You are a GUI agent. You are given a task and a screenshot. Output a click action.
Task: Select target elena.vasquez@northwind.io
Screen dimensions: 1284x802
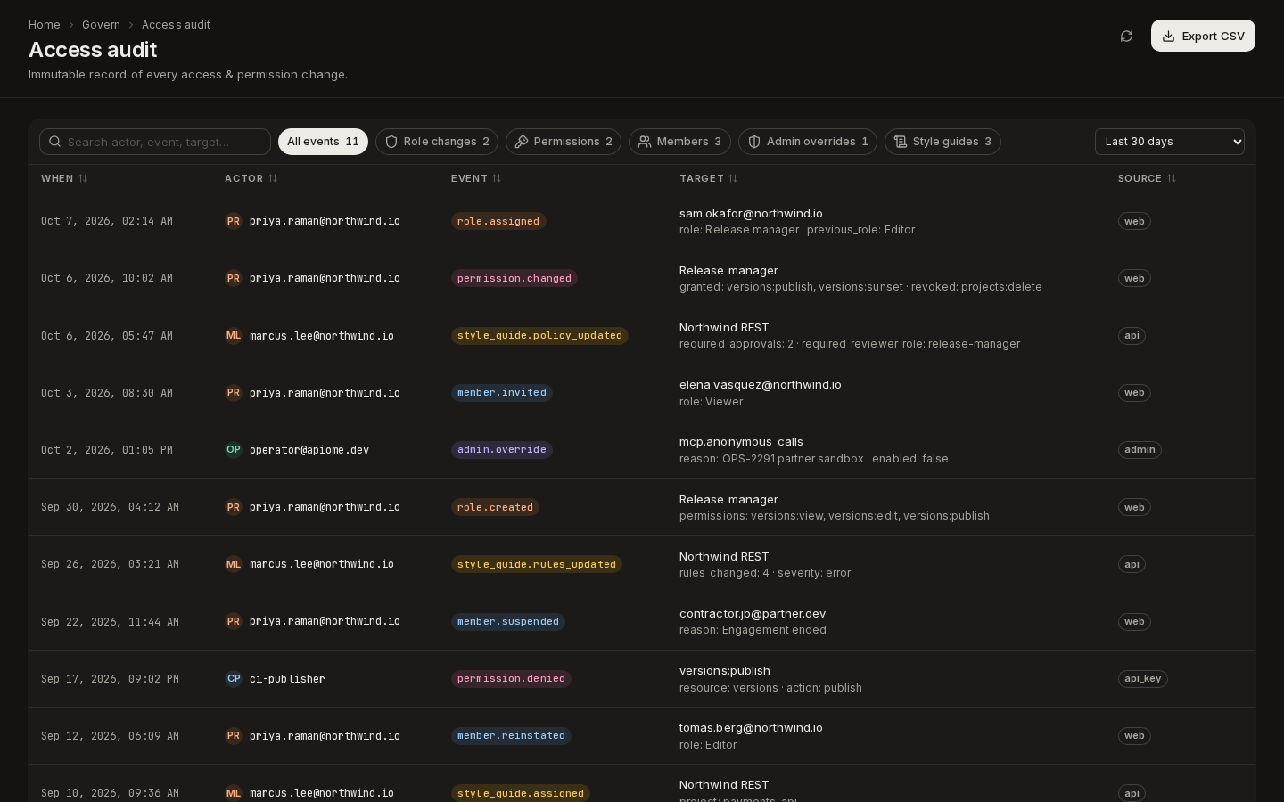(761, 385)
